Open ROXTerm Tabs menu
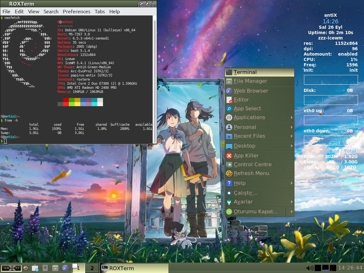The height and width of the screenshot is (273, 364). (100, 12)
